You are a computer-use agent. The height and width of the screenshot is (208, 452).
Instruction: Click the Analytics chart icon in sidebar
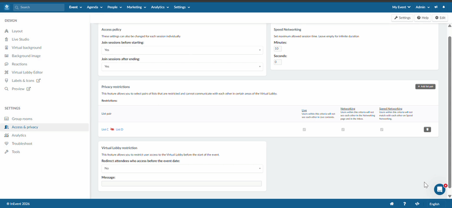(x=7, y=135)
